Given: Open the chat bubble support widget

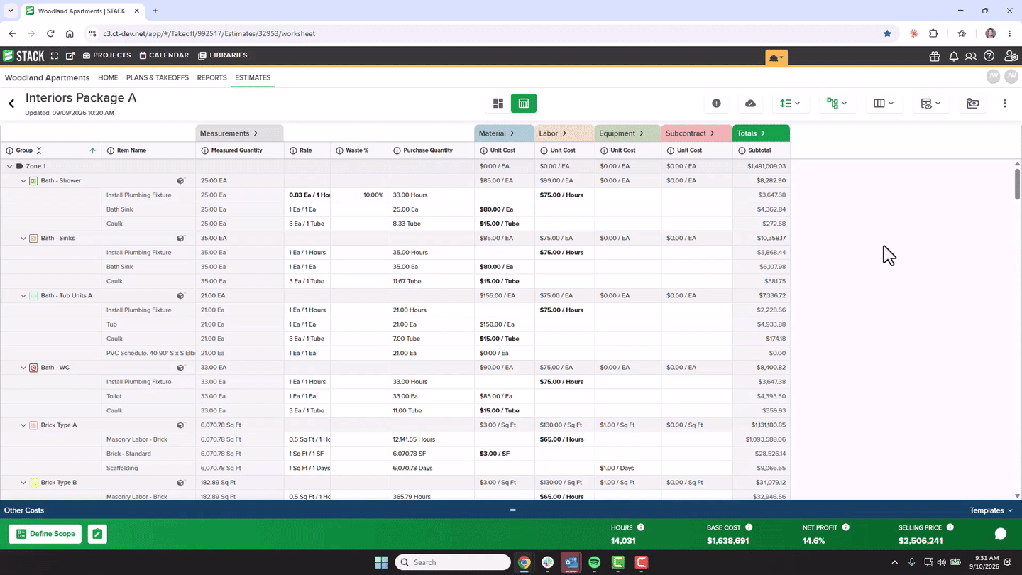Looking at the screenshot, I should (1001, 534).
